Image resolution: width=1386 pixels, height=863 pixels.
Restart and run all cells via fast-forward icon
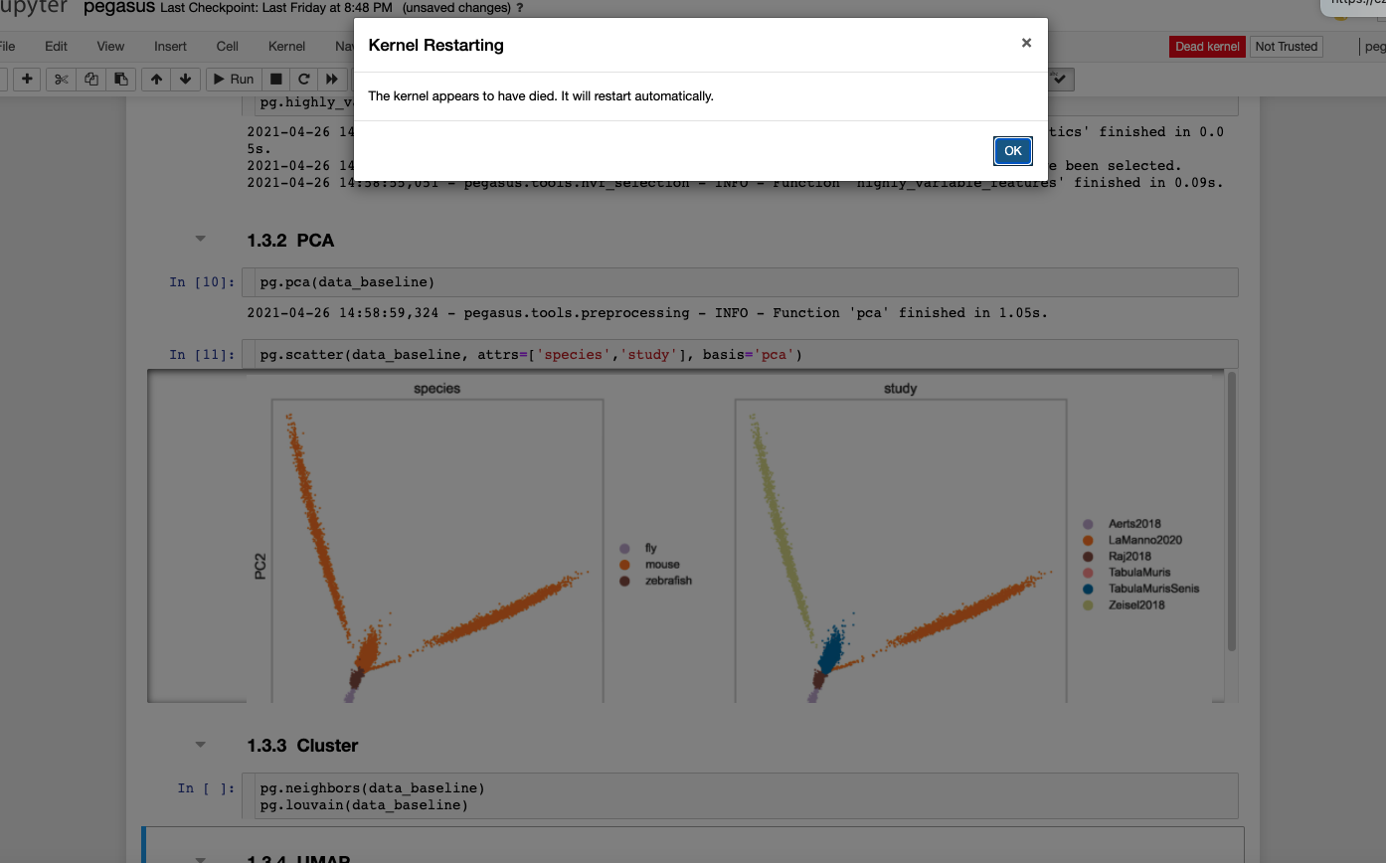point(331,80)
